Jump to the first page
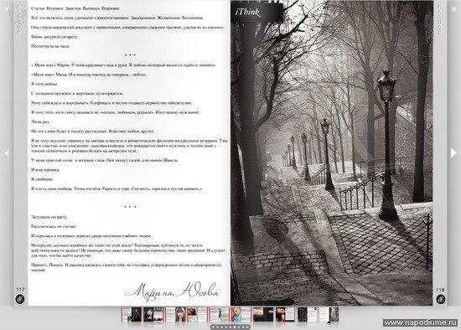Image resolution: width=461 pixels, height=330 pixels. (6, 9)
